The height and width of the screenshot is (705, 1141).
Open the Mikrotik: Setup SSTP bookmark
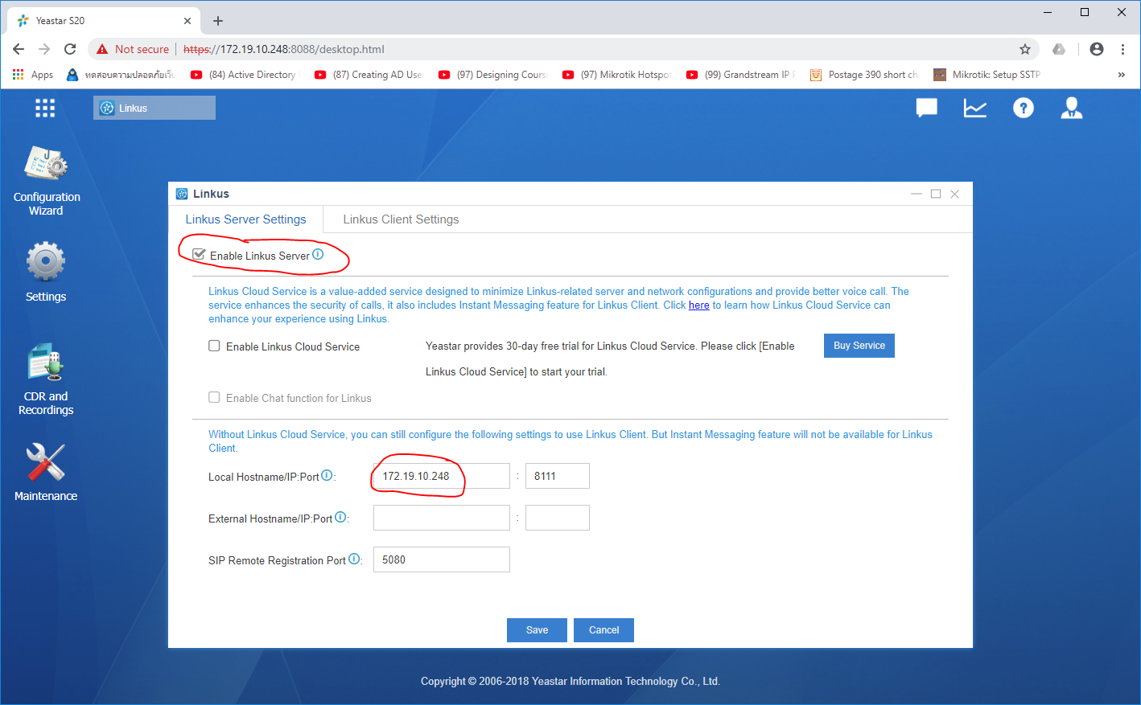987,75
